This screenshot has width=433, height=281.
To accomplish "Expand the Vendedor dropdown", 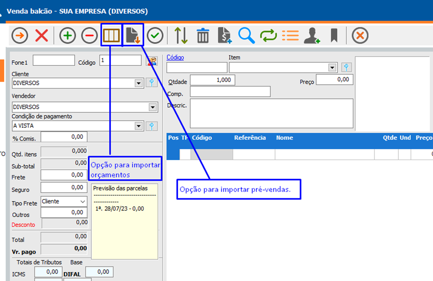I will pos(152,107).
